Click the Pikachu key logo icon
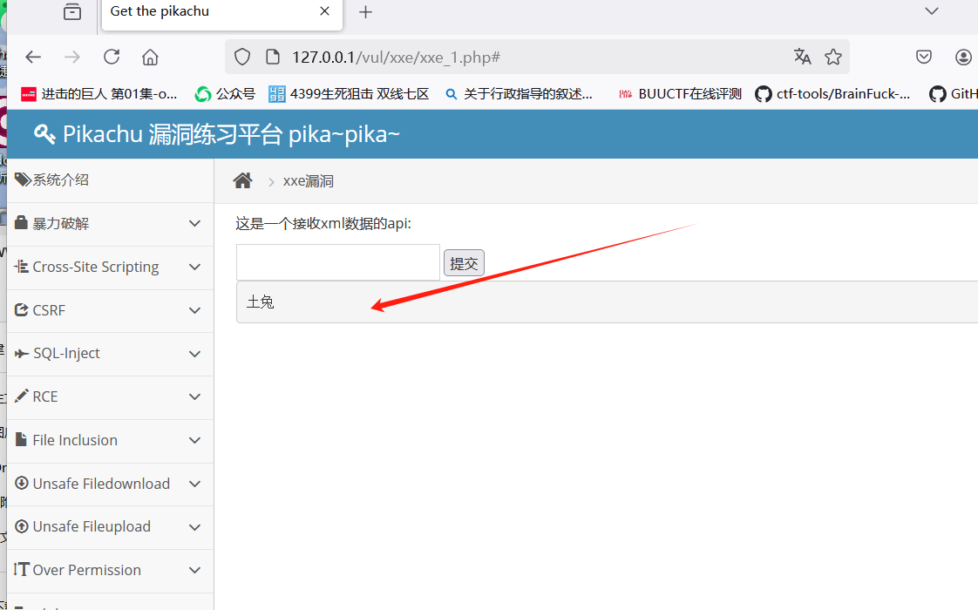 point(44,133)
